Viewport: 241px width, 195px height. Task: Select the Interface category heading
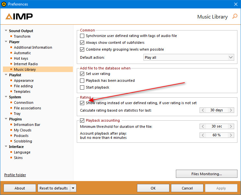pyautogui.click(x=16, y=147)
